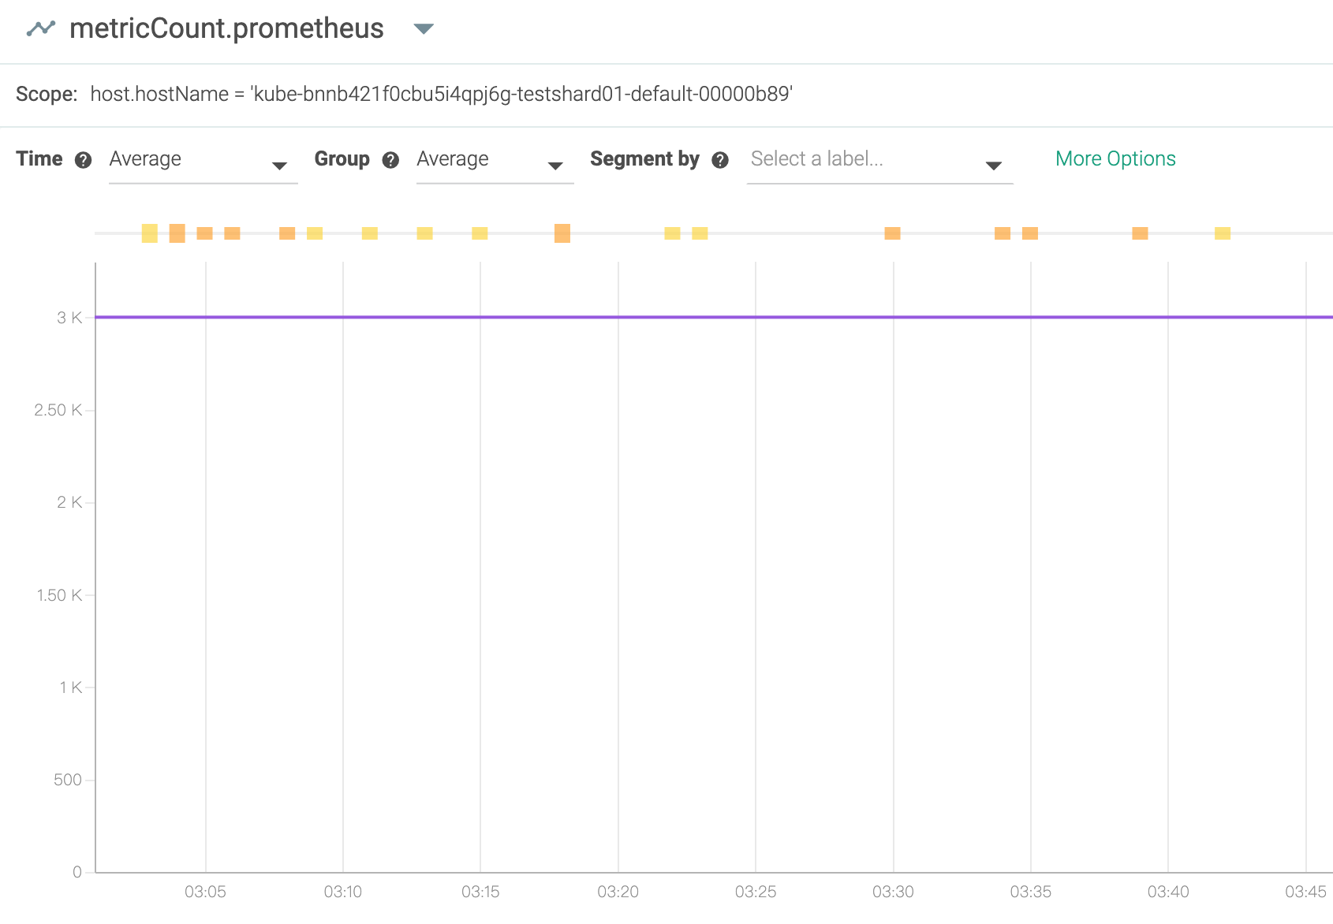
Task: Click the orange event marker near 03:30
Action: point(892,233)
